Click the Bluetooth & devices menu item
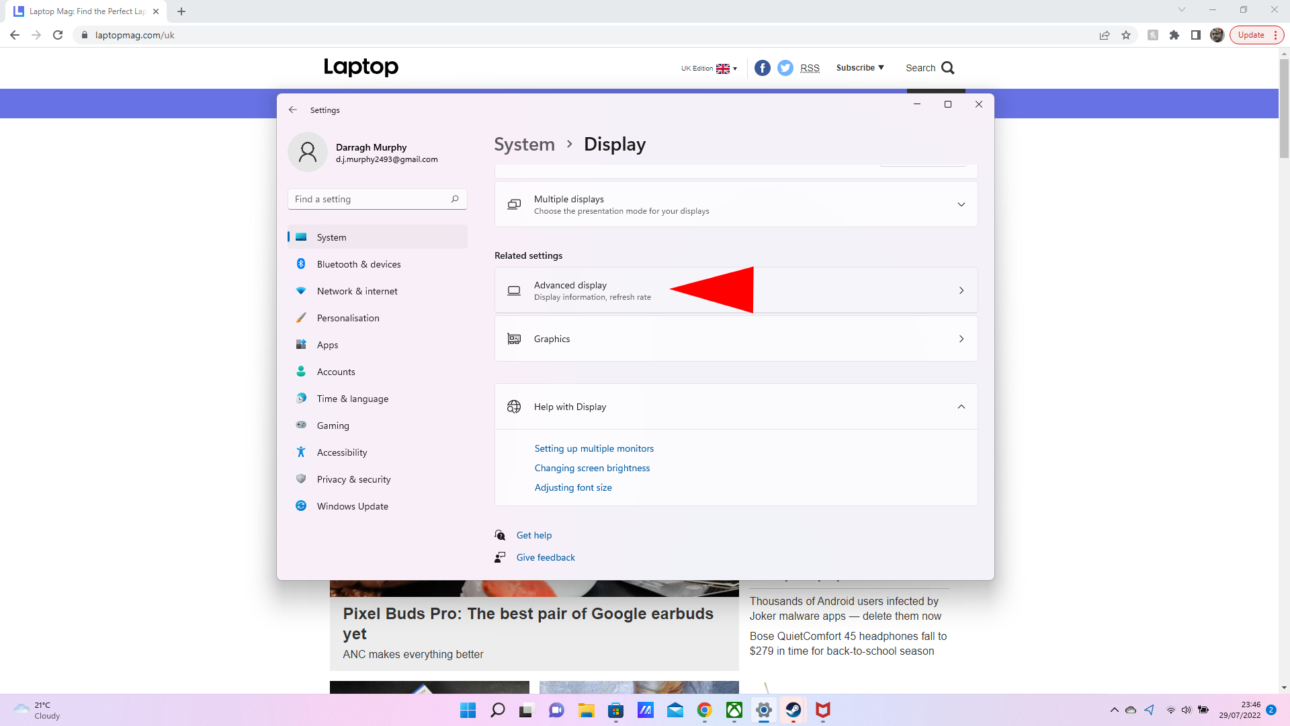The width and height of the screenshot is (1290, 726). (x=359, y=264)
